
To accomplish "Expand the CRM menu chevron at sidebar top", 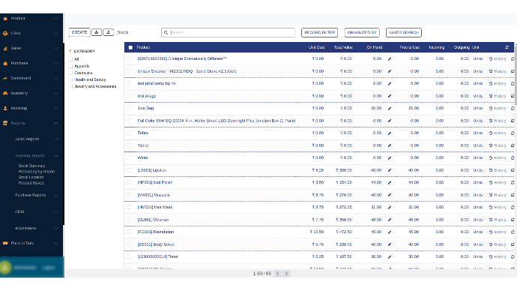I will 56,34.
